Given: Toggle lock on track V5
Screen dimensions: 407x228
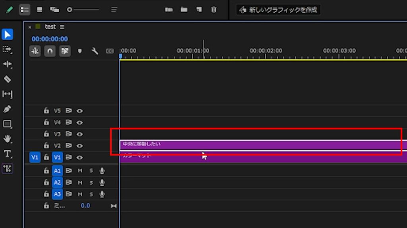Looking at the screenshot, I should [x=46, y=111].
